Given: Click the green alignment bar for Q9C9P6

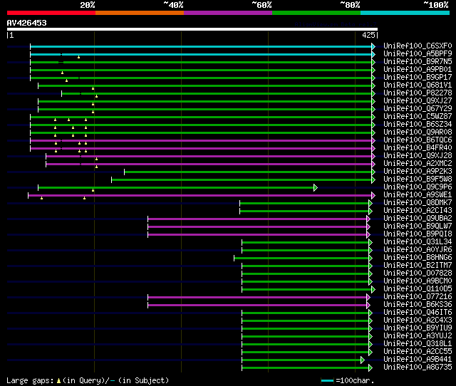Looking at the screenshot, I should [x=176, y=187].
